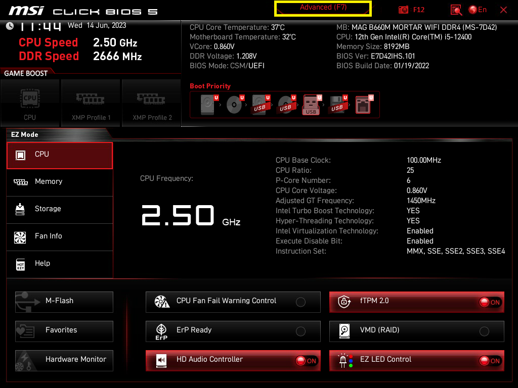Change language via the En globe icon
518x388 pixels.
pos(478,10)
